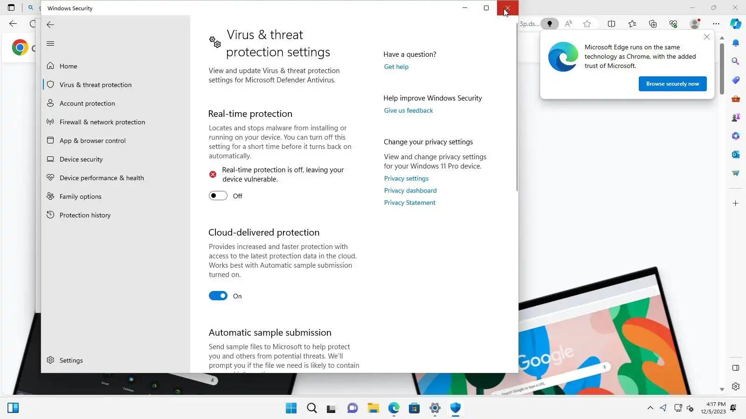This screenshot has width=746, height=419.
Task: Dismiss the Microsoft Edge promo popup
Action: coord(707,37)
